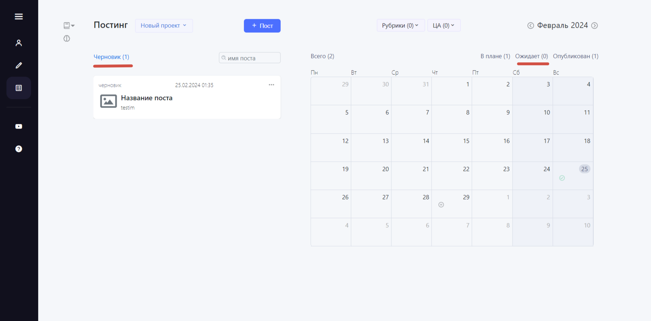651x321 pixels.
Task: Select February 14 in the calendar
Action: (x=411, y=147)
